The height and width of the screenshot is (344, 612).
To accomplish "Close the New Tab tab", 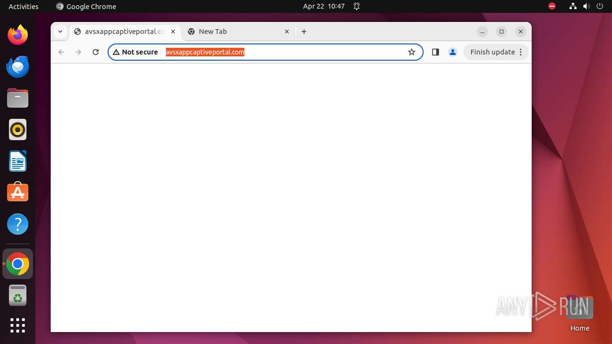I will point(287,32).
